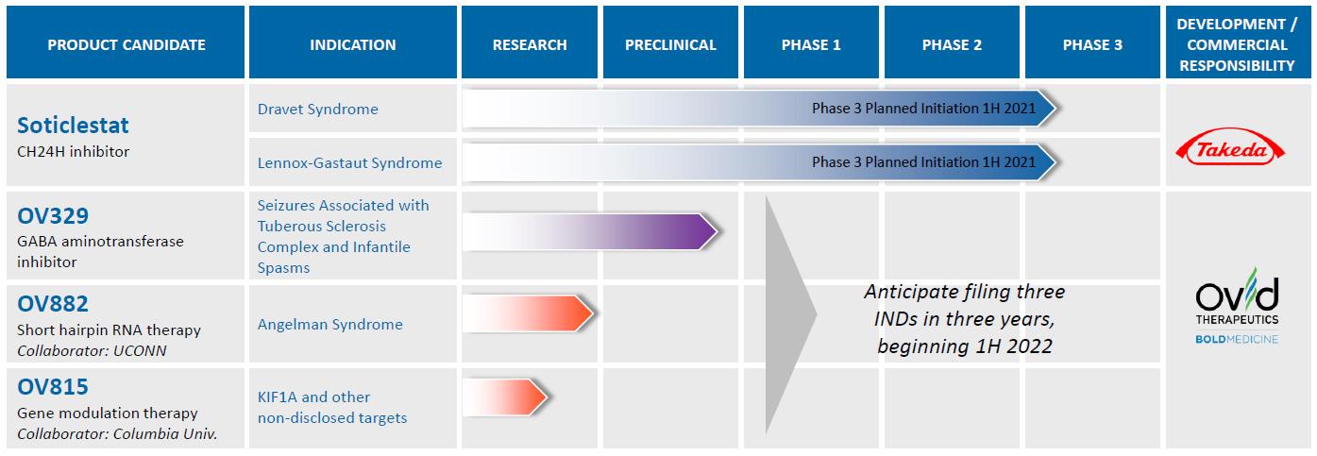
Task: Select the Product Candidate column header
Action: pos(127,44)
